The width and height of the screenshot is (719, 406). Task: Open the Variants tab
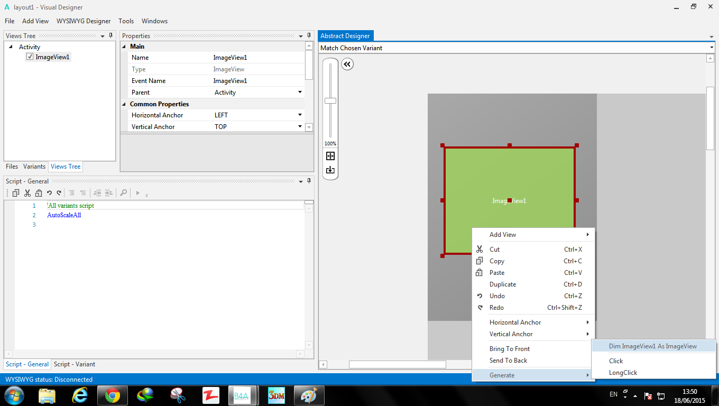[x=34, y=167]
